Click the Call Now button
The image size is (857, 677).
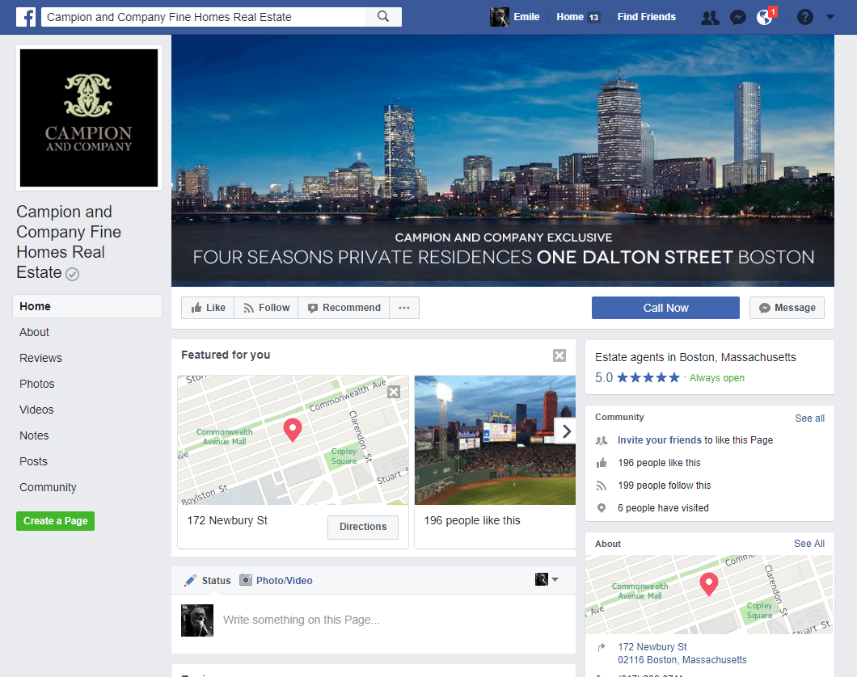coord(665,308)
